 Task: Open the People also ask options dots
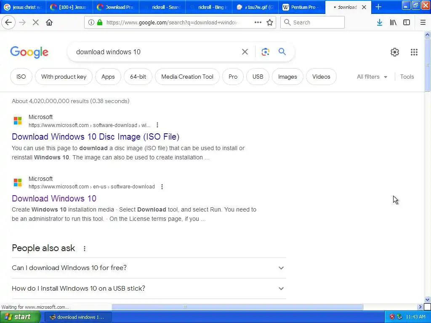point(84,249)
